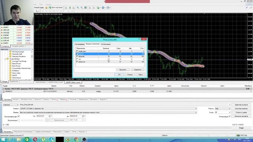253x142 pixels.
Task: Open Google Chrome from the taskbar
Action: [76, 139]
